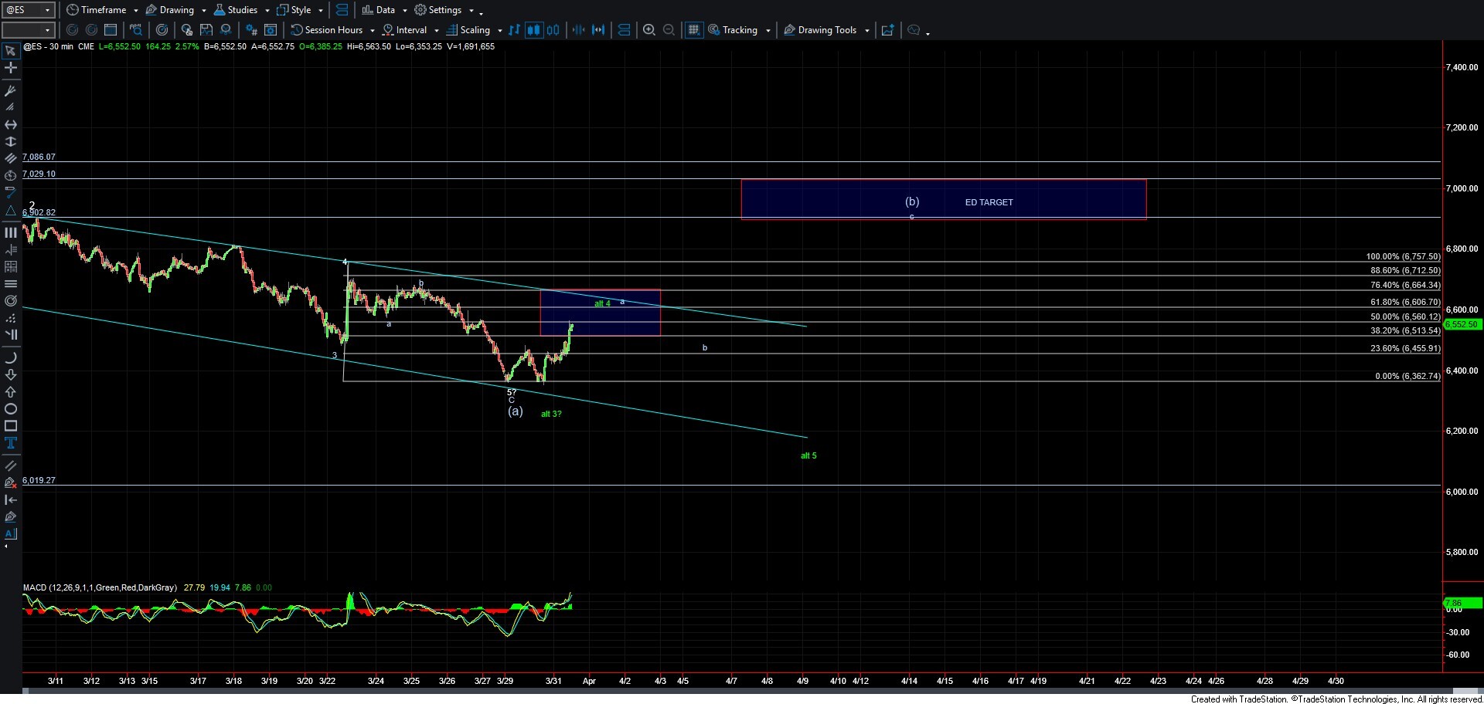Screen dimensions: 1484x704
Task: Choose the rectangle drawing tool
Action: [x=11, y=426]
